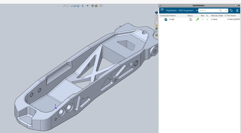Open the View Orientation tool
The width and height of the screenshot is (241, 133).
click(x=78, y=6)
